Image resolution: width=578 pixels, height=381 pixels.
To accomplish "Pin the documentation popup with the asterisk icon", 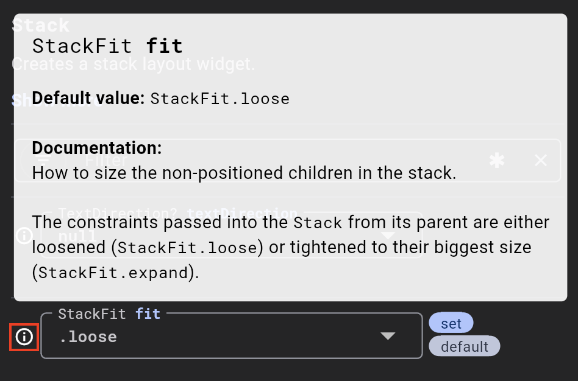I will (x=496, y=160).
